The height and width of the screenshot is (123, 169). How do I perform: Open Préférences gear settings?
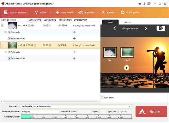(130, 12)
